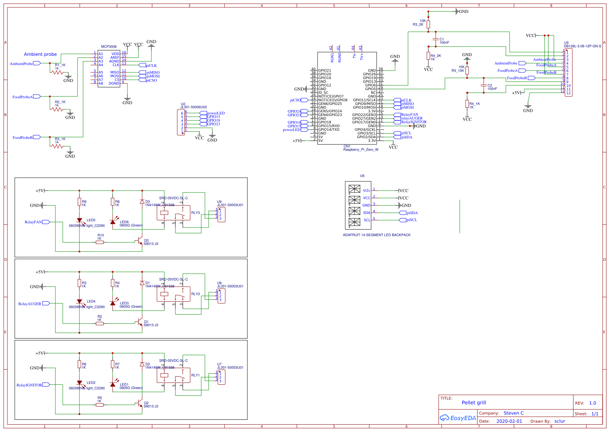Viewport: 610px width, 432px height.
Task: Select relay RLY3 SRD-05VDC-SL-C symbol
Action: [174, 212]
